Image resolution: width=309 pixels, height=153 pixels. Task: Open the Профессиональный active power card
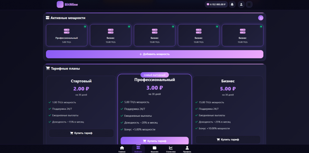[x=66, y=35]
